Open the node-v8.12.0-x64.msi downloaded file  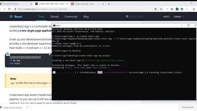click(x=13, y=108)
